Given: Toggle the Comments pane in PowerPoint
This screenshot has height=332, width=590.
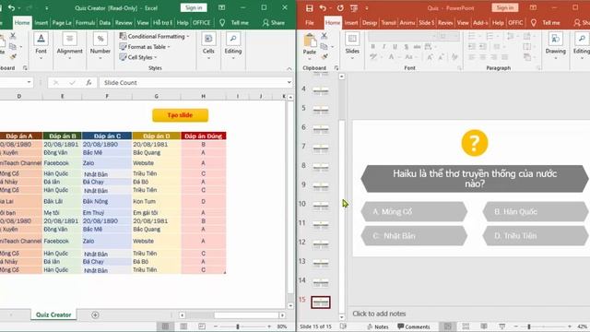Looking at the screenshot, I should click(x=414, y=326).
